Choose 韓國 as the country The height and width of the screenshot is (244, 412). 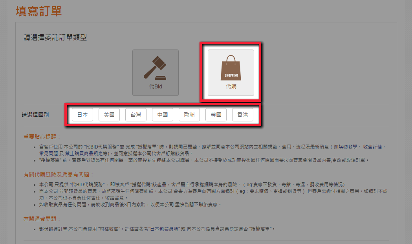pyautogui.click(x=216, y=115)
